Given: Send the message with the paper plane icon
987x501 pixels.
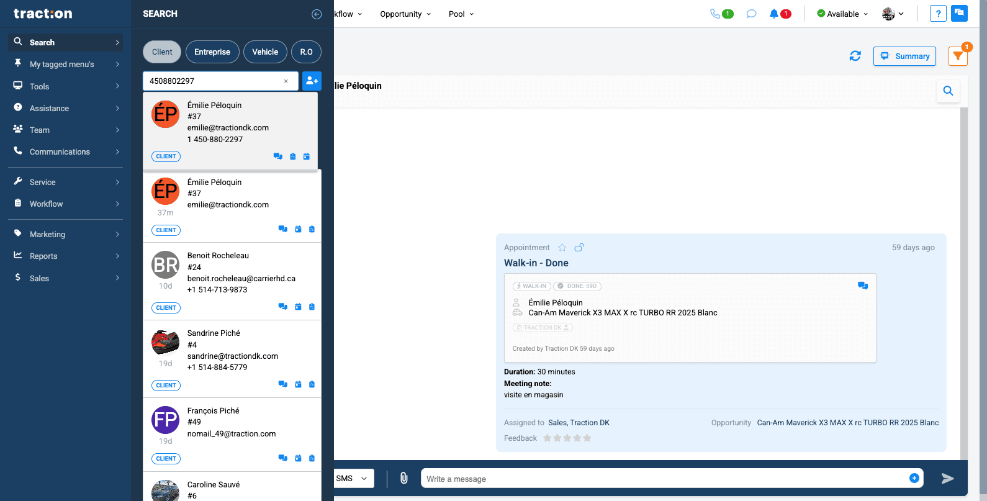Looking at the screenshot, I should [x=947, y=478].
